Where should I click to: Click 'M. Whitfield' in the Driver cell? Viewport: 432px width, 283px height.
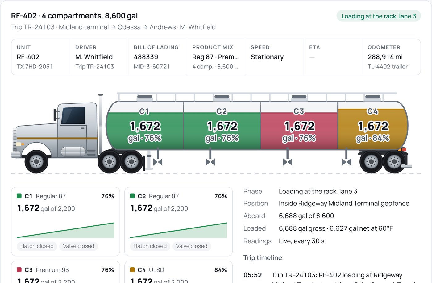[x=94, y=57]
